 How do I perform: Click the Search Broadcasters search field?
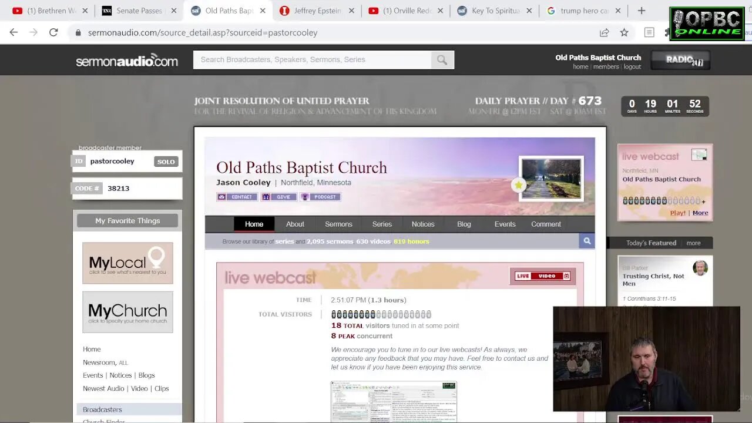(312, 59)
